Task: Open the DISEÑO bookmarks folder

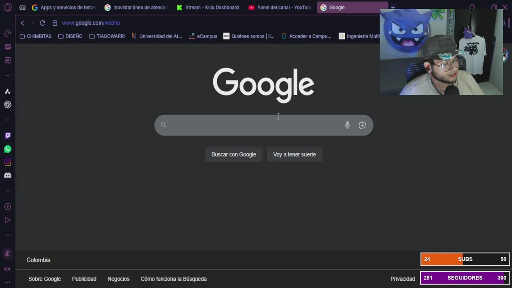Action: 70,36
